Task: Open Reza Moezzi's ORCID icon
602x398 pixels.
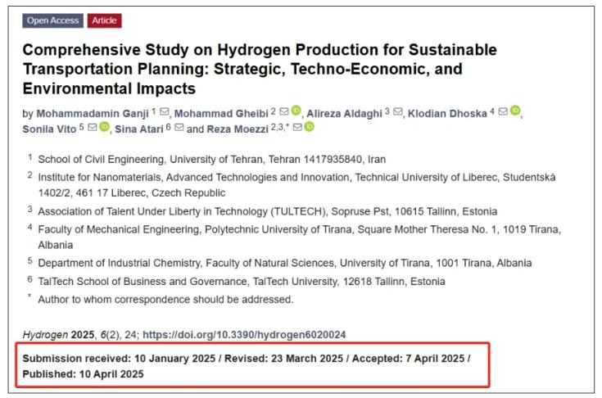Action: tap(310, 127)
